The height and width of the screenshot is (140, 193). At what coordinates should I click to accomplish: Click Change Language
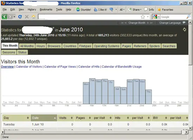point(170,23)
